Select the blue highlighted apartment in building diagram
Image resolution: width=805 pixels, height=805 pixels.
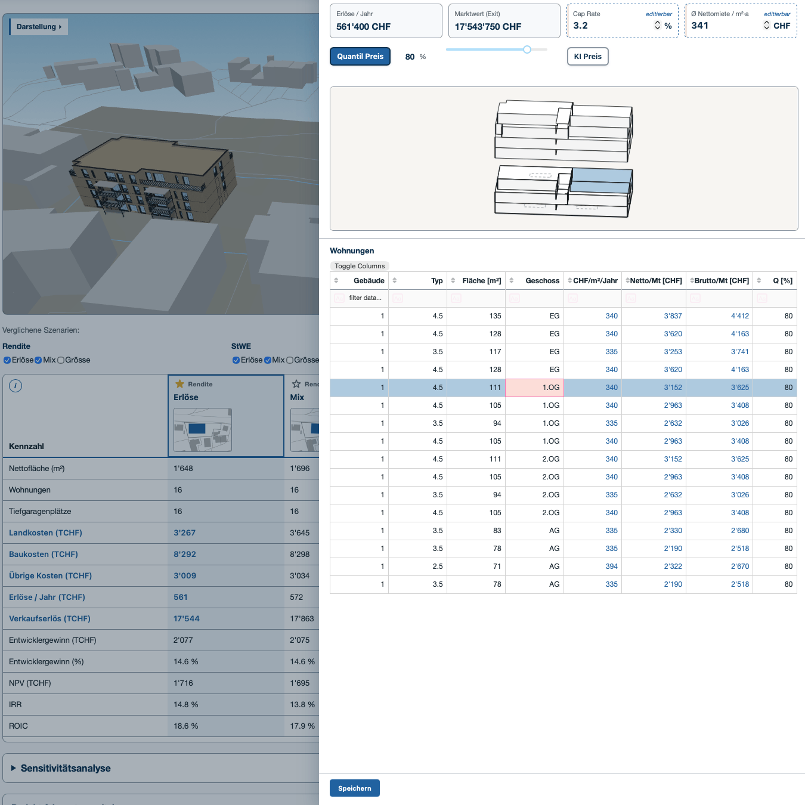[x=601, y=181]
